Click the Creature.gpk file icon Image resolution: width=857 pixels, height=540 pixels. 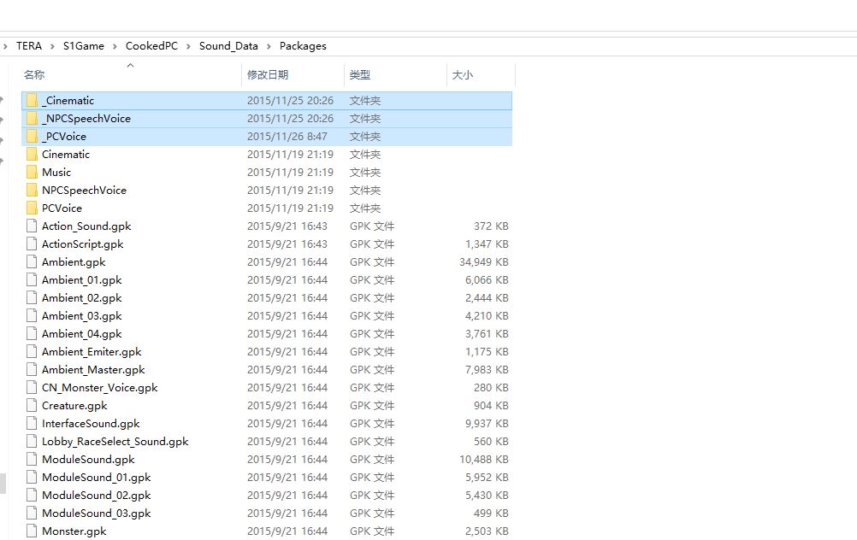(32, 406)
